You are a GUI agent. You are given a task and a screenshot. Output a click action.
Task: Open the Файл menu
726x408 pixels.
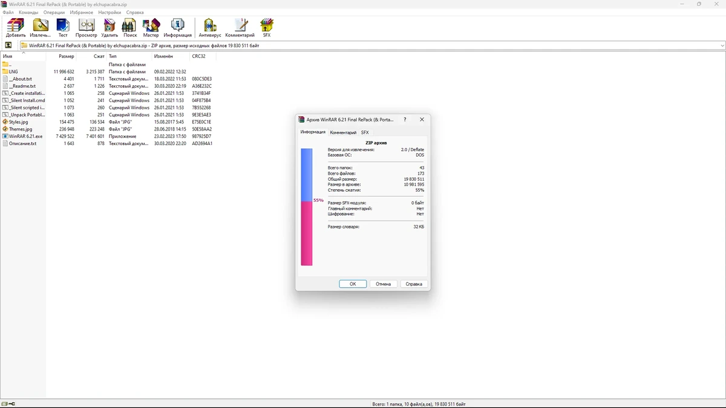pos(8,12)
